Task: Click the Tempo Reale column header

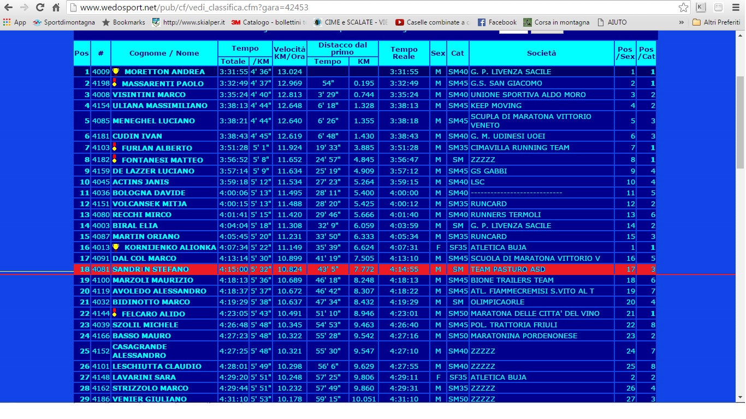Action: point(404,53)
